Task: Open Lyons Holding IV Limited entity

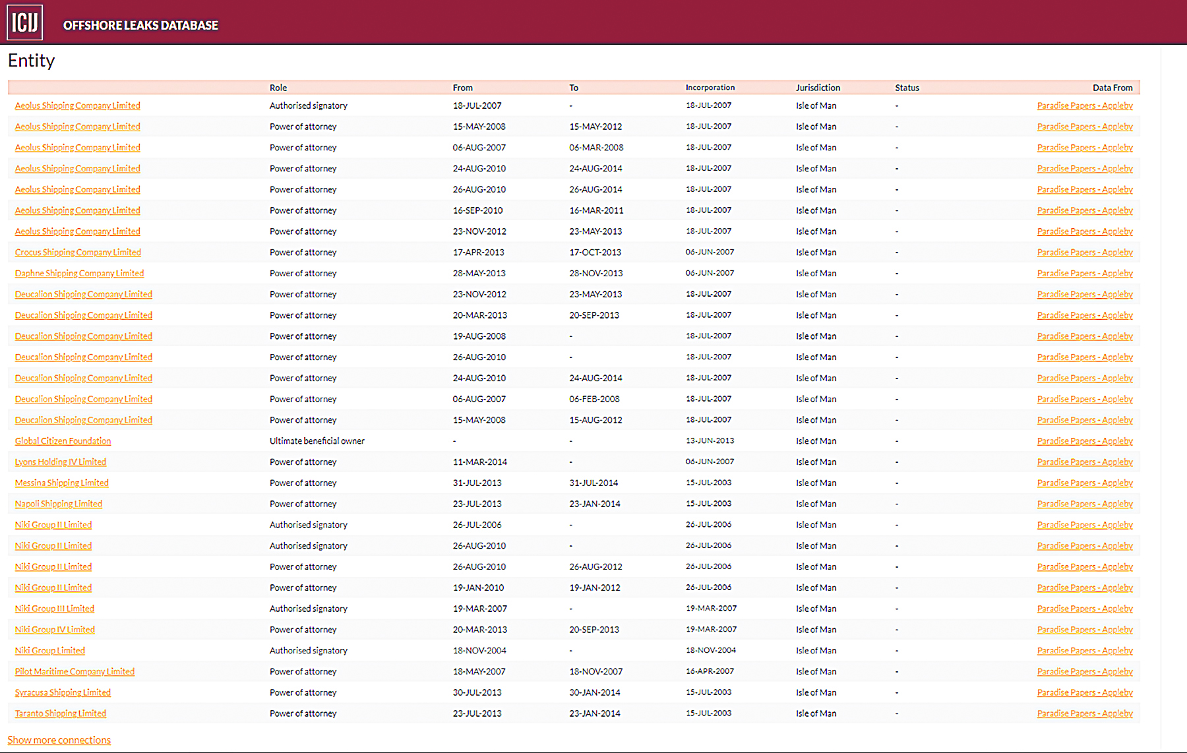Action: click(x=61, y=462)
